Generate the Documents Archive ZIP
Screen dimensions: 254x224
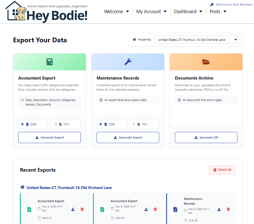pos(206,137)
